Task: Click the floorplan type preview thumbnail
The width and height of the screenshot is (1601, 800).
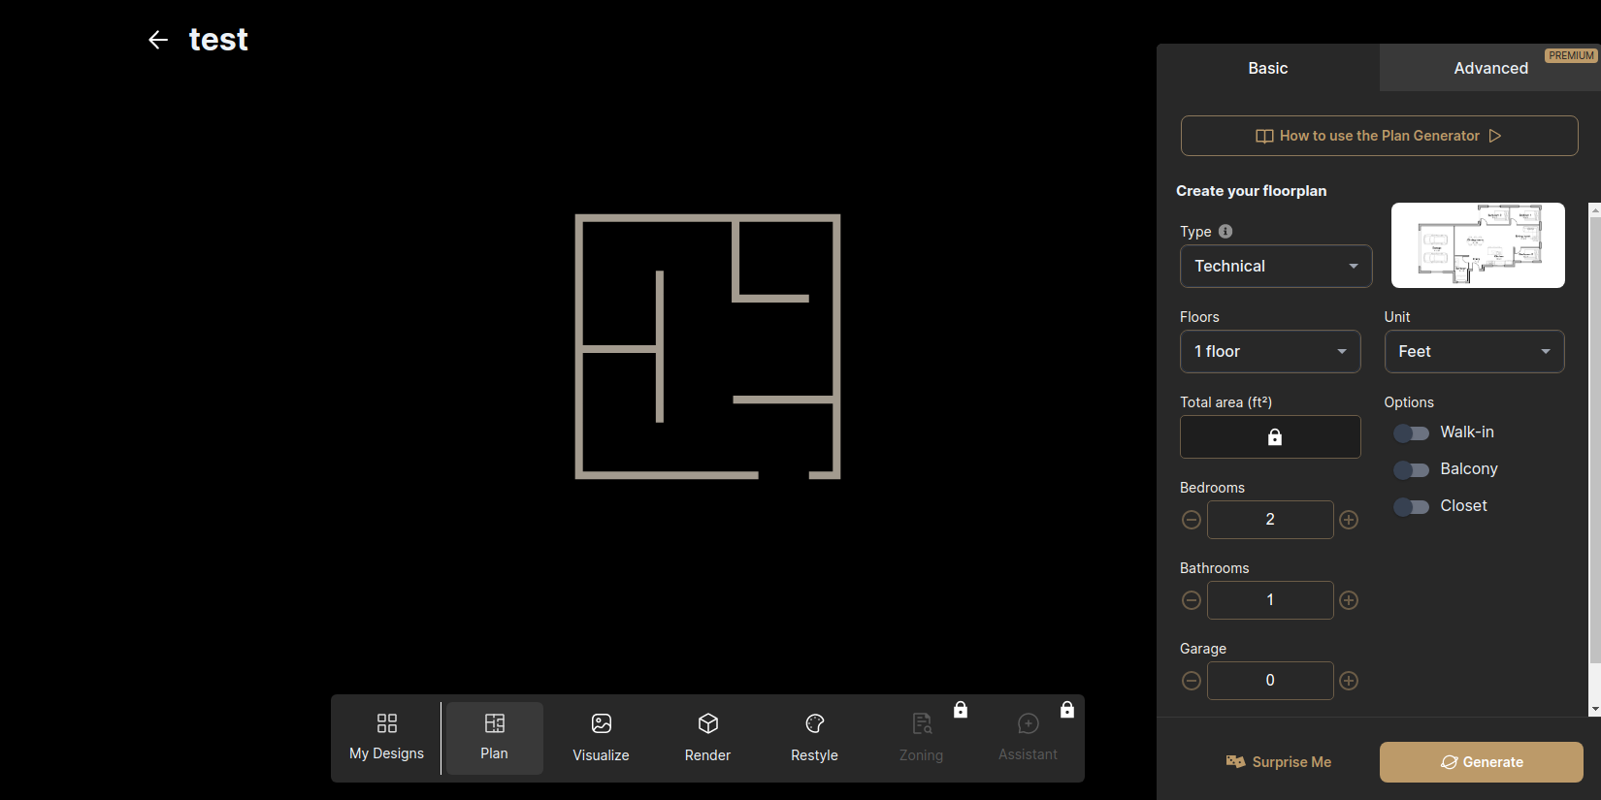Action: tap(1477, 245)
